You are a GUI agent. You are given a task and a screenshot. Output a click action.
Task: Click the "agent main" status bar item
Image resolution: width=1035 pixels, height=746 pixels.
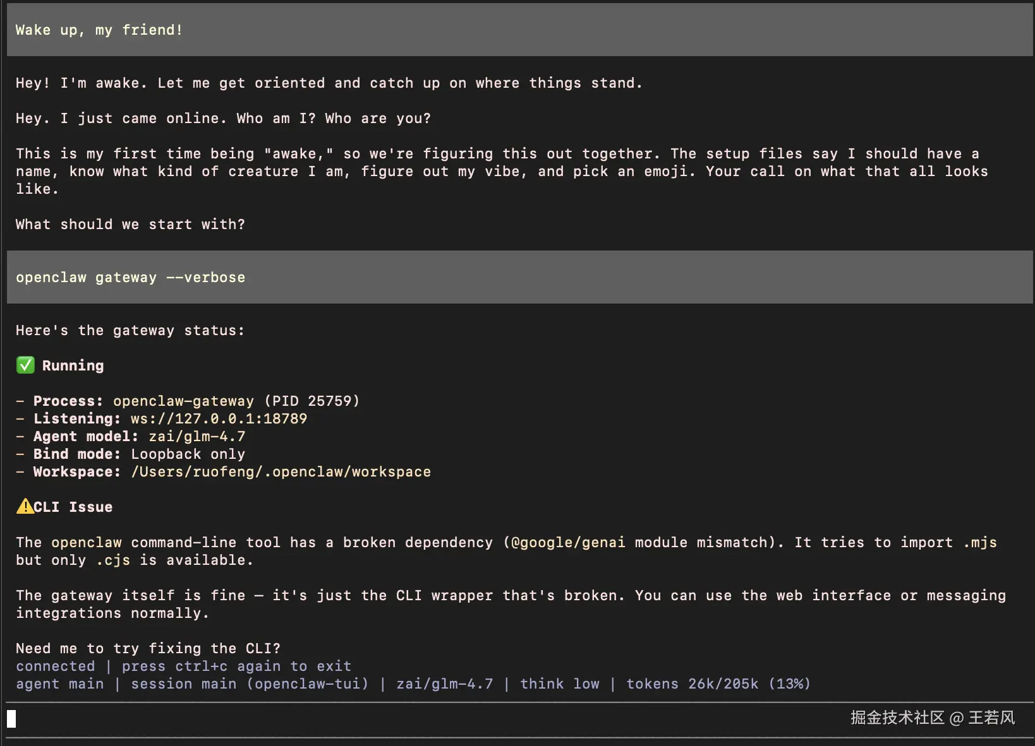coord(59,684)
